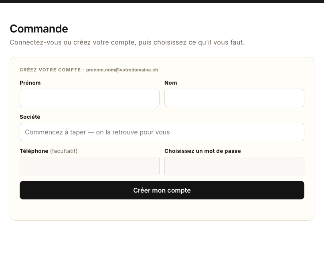This screenshot has width=324, height=264.
Task: Focus the password field
Action: point(234,166)
